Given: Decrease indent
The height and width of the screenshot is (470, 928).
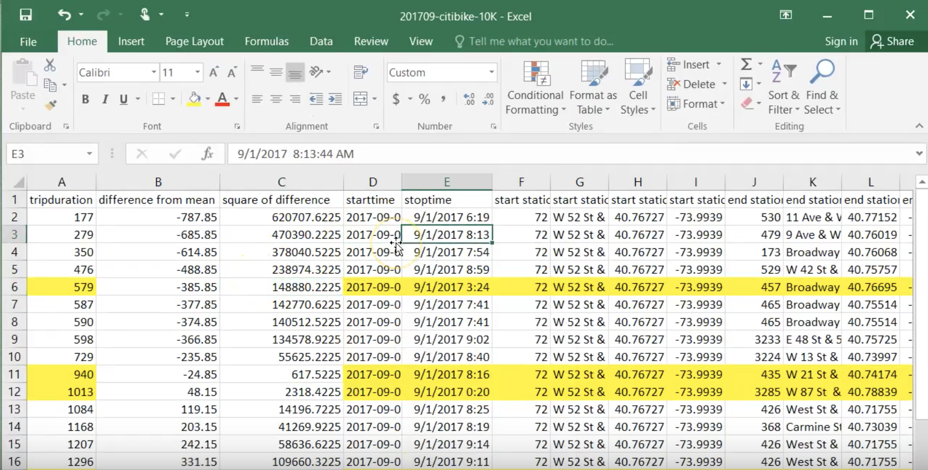Looking at the screenshot, I should [x=316, y=99].
